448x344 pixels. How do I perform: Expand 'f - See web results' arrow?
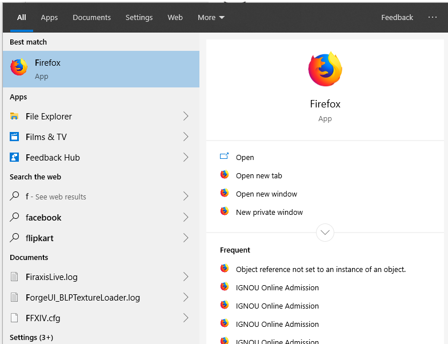point(186,196)
